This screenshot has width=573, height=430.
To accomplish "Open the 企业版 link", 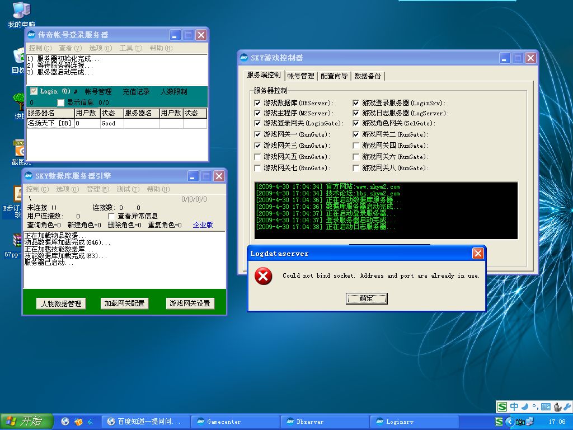I will click(203, 225).
